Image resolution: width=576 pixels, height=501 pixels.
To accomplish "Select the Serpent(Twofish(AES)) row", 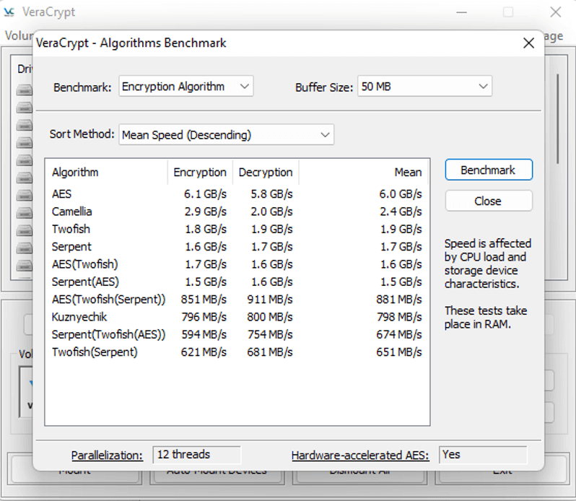I will point(237,334).
